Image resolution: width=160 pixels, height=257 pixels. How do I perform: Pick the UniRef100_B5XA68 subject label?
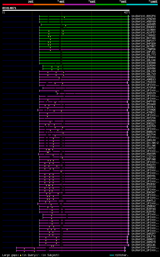(143, 104)
